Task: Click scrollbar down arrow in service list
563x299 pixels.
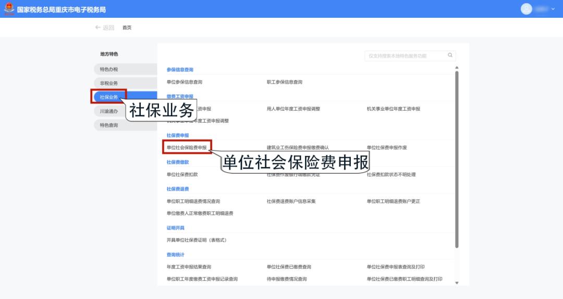Action: tap(457, 283)
